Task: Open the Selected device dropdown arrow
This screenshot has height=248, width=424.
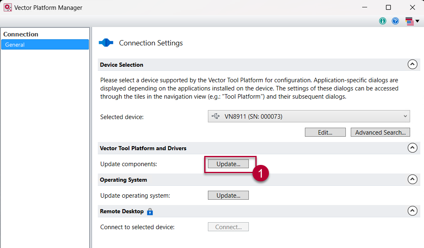Action: pyautogui.click(x=405, y=116)
